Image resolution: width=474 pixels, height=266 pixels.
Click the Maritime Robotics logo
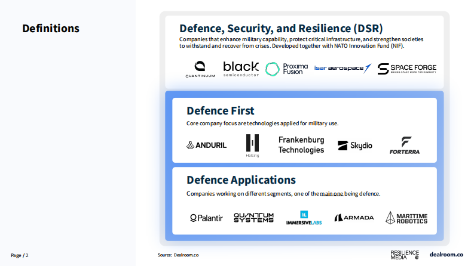click(x=406, y=218)
